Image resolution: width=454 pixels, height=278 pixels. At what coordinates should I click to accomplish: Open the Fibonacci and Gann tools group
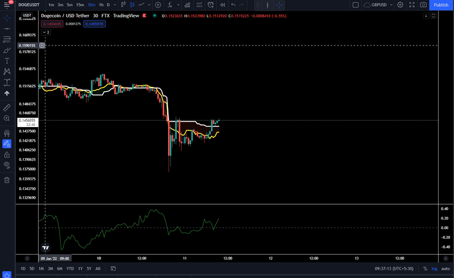[x=7, y=39]
